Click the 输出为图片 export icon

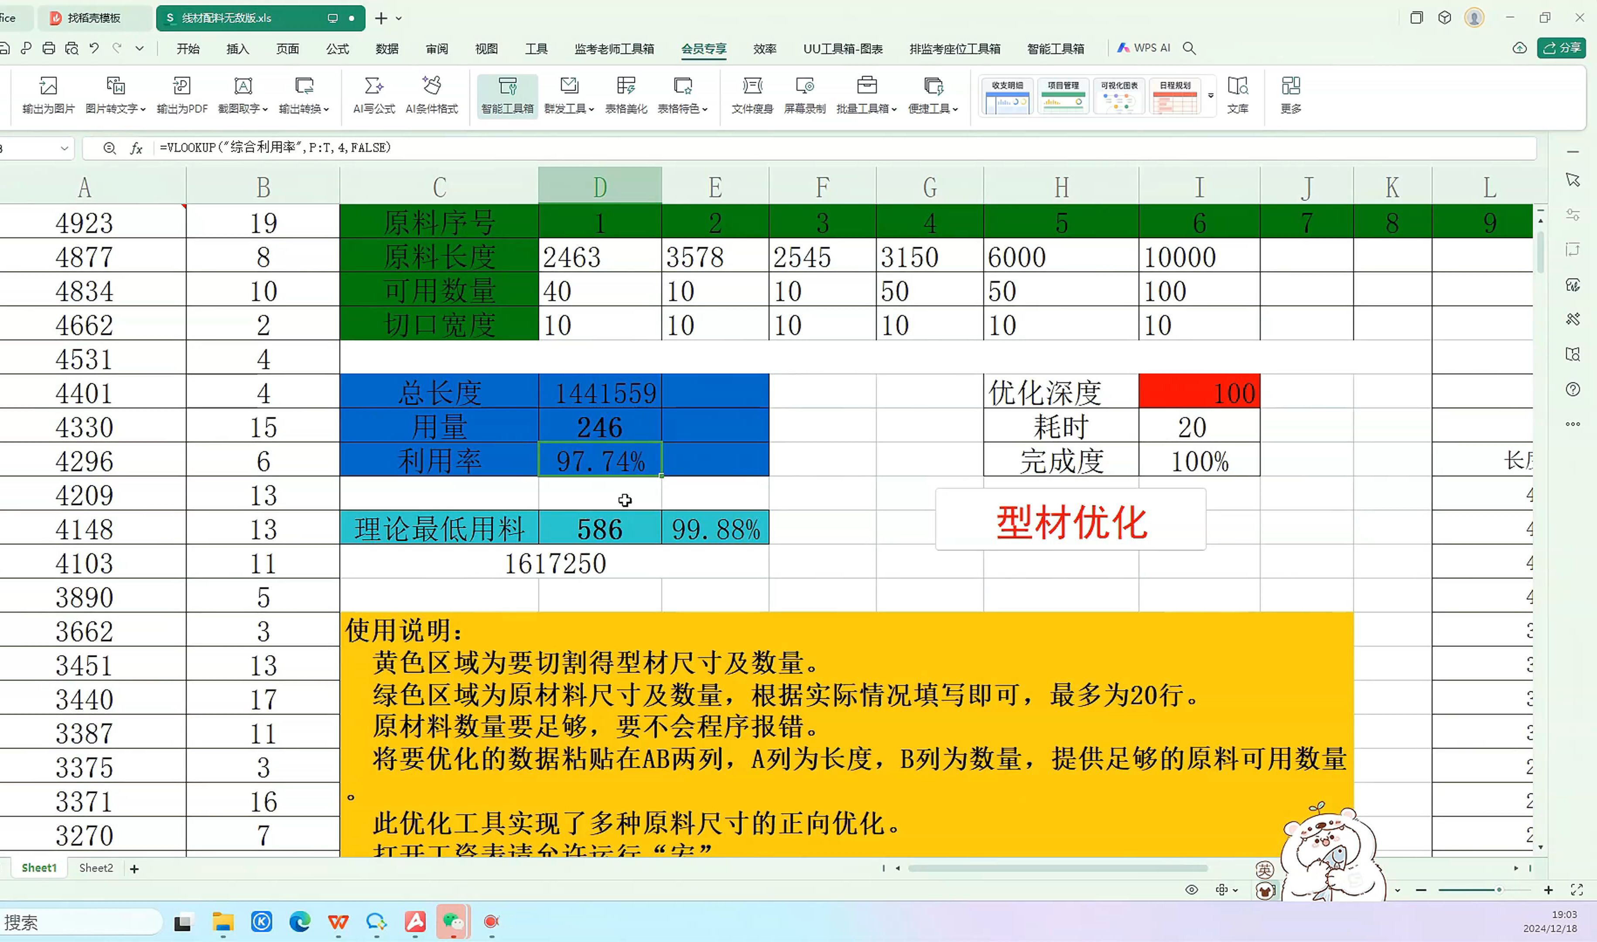[48, 95]
